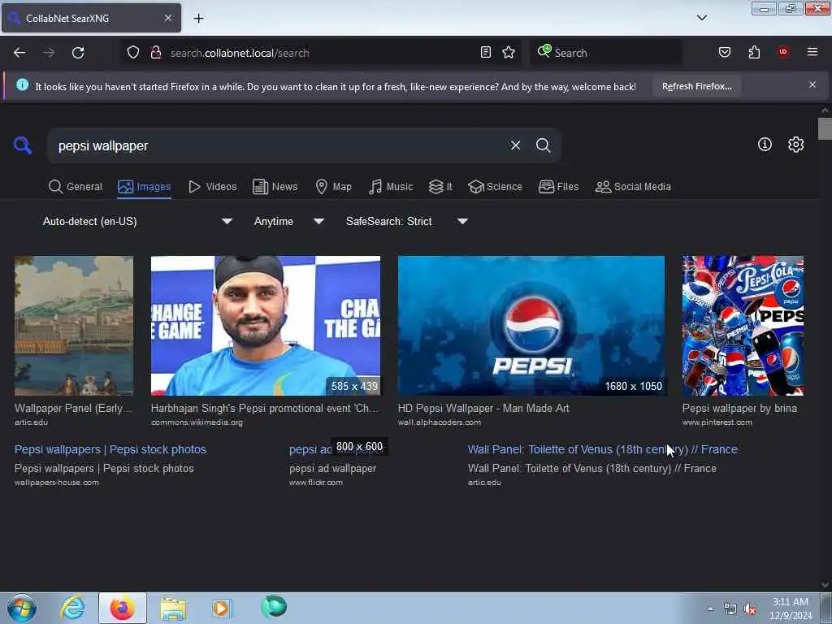
Task: Open the Pepsi wallpaper by brina thumbnail
Action: 743,326
